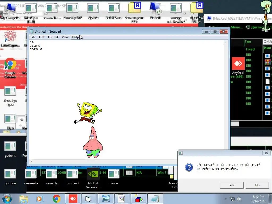The image size is (272, 204).
Task: Select the A vot i ya syka desktop icon
Action: click(10, 96)
